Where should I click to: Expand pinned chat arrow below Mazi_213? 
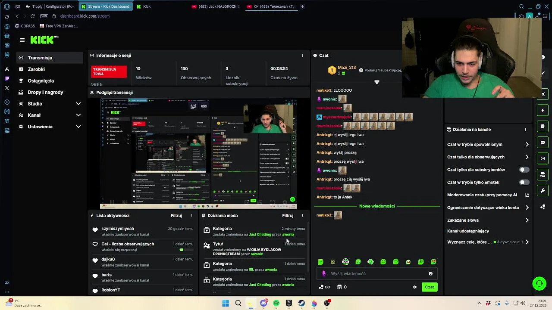pyautogui.click(x=377, y=82)
